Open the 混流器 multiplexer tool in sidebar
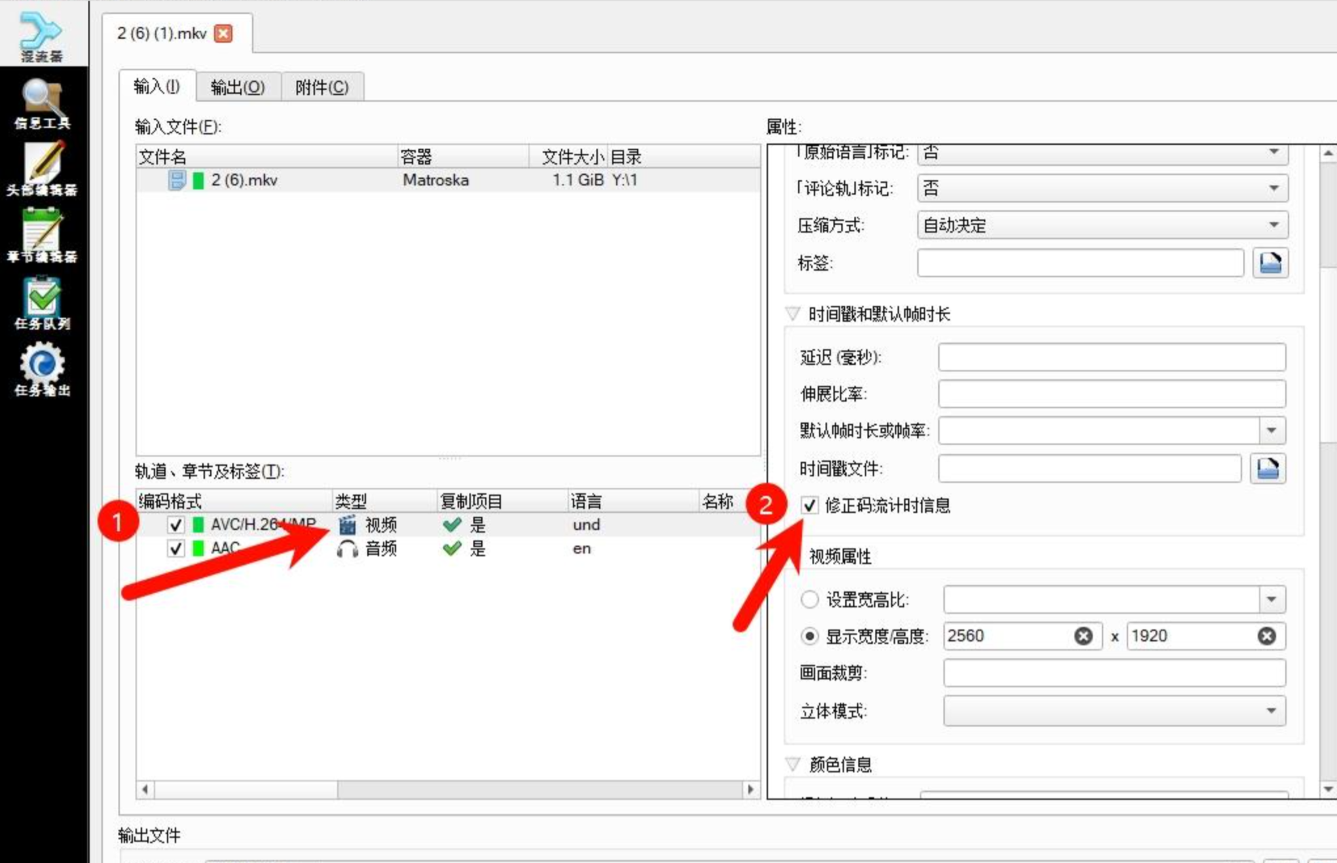The image size is (1337, 863). click(42, 35)
